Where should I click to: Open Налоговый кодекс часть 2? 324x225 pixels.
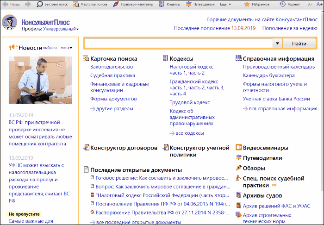pyautogui.click(x=196, y=73)
